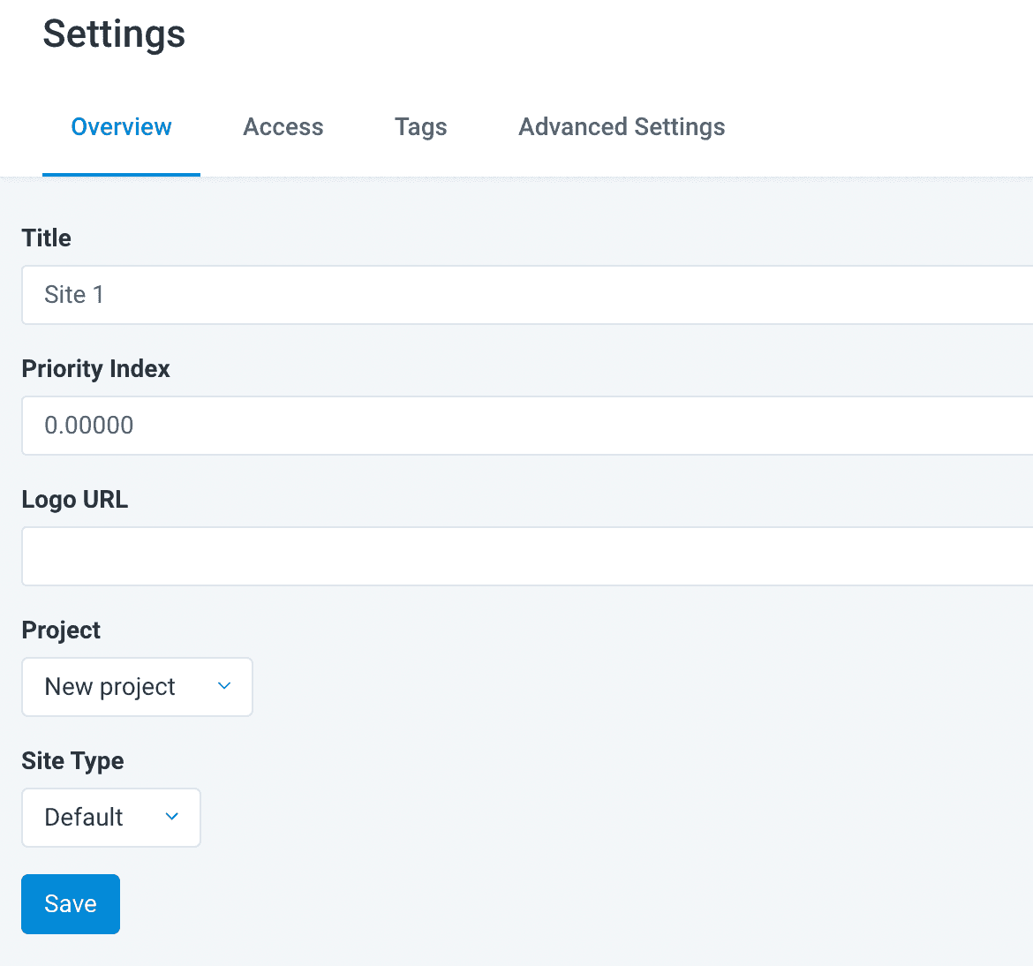This screenshot has height=966, width=1033.
Task: Open the Advanced Settings tab
Action: tap(622, 127)
